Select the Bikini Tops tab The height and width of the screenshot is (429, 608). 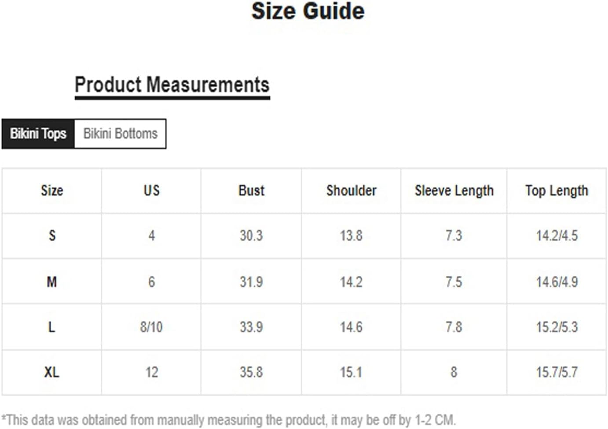tap(38, 134)
